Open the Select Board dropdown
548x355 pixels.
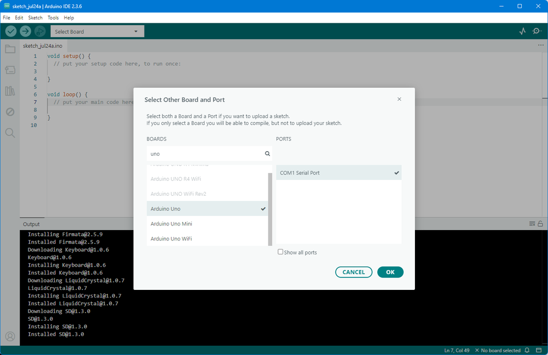point(97,31)
